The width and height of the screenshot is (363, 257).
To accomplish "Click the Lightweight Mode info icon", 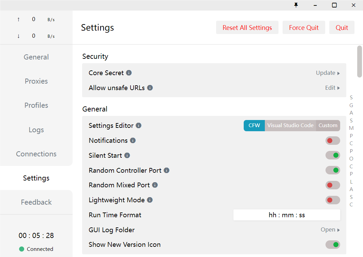I will tap(150, 200).
